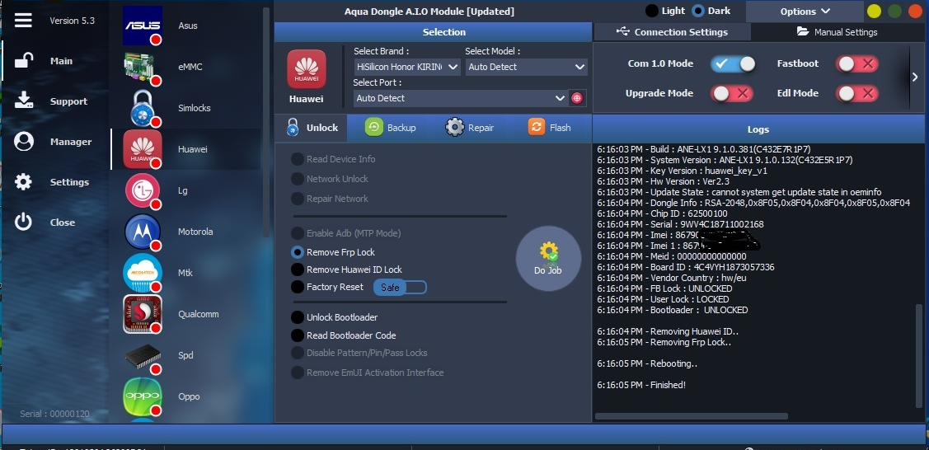Click the Backup tab icon

(374, 127)
